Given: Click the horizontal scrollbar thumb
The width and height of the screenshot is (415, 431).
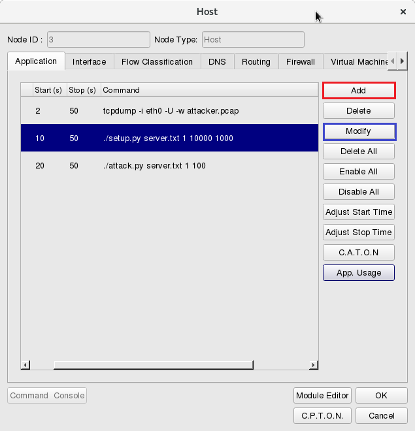Looking at the screenshot, I should click(x=154, y=365).
